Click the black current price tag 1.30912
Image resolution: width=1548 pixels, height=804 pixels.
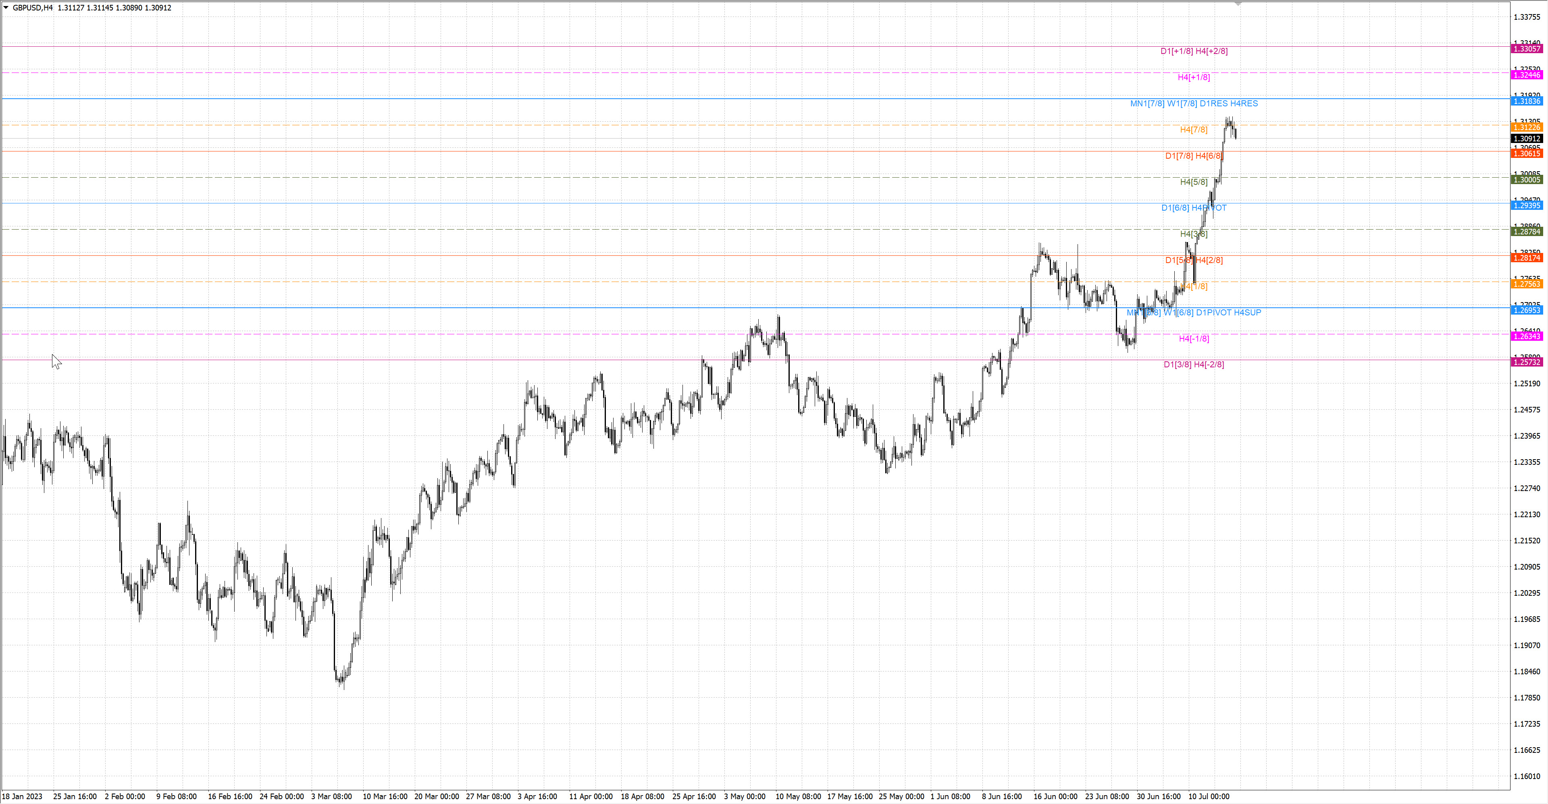point(1526,139)
